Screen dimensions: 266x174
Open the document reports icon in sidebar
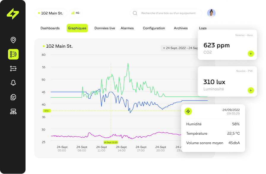coord(13,97)
